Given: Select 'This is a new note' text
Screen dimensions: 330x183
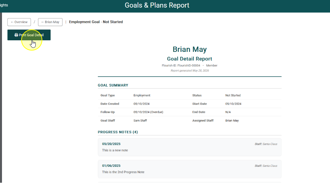Looking at the screenshot, I should click(x=115, y=150).
